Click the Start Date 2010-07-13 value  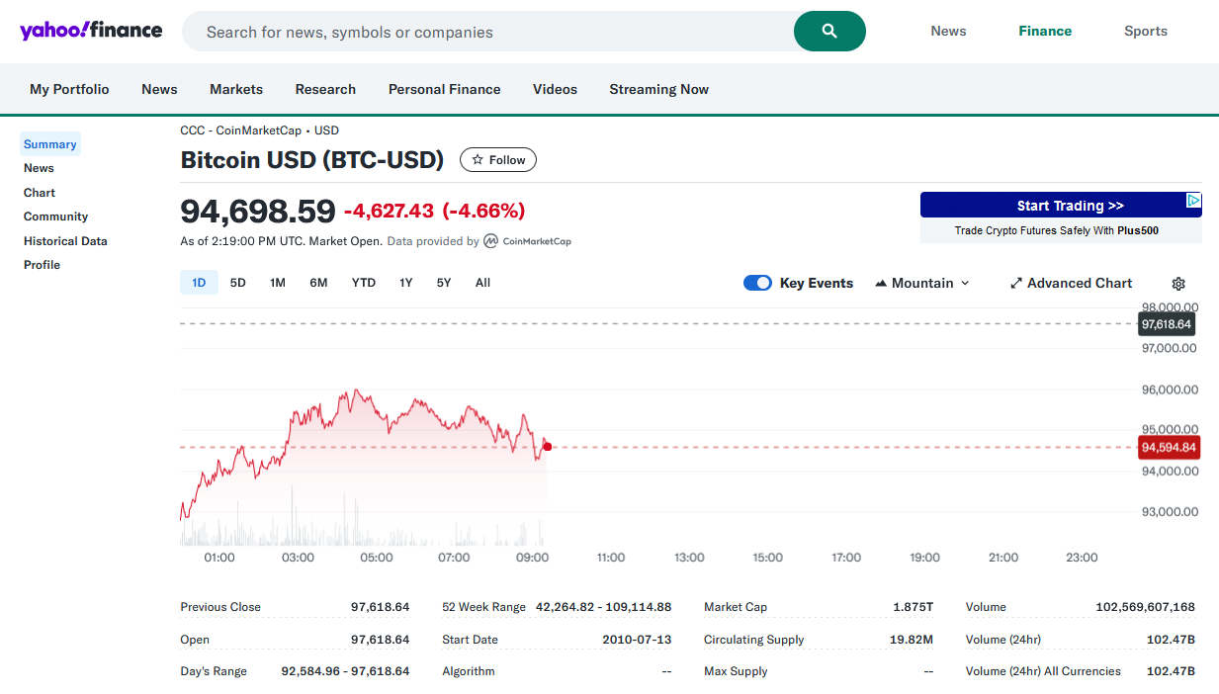637,640
